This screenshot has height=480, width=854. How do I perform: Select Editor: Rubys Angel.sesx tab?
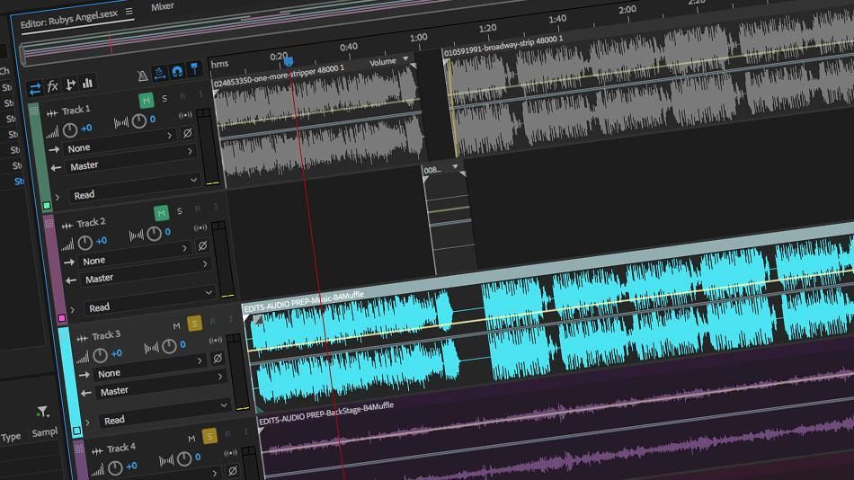[69, 19]
